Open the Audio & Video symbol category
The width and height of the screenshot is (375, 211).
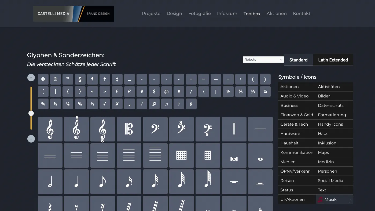pyautogui.click(x=294, y=96)
